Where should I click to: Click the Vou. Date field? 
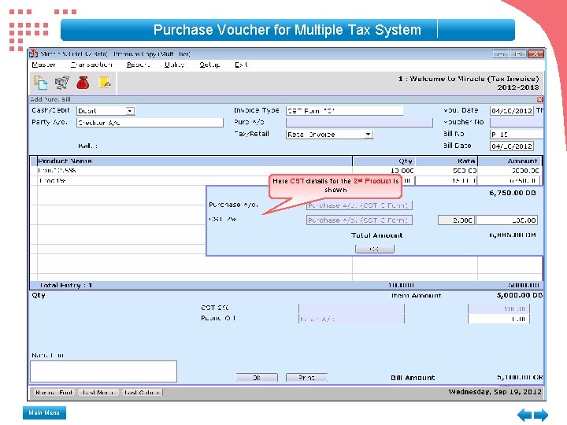(x=512, y=111)
